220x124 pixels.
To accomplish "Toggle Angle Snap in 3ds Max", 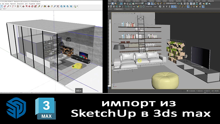I will (x=155, y=4).
